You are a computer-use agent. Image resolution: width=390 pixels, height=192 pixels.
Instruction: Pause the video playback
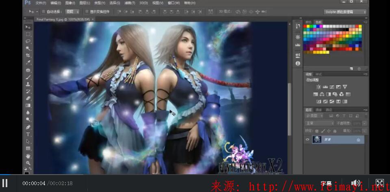tap(5, 183)
